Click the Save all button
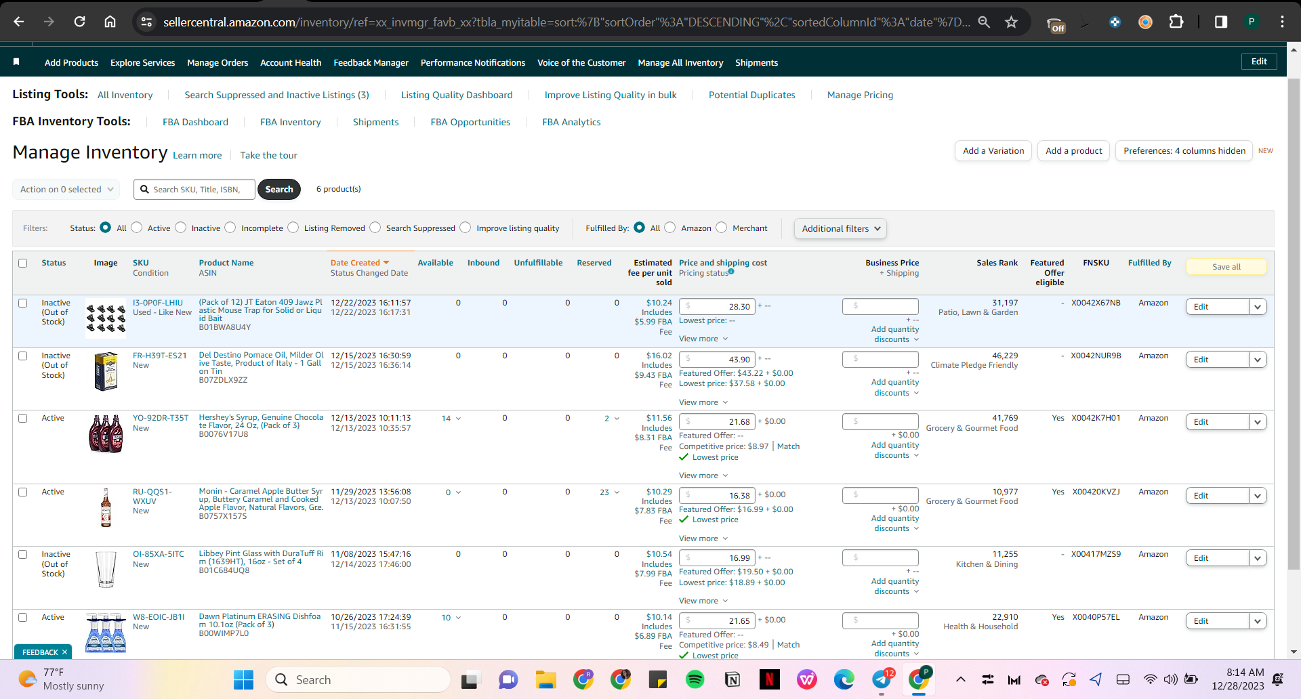This screenshot has height=699, width=1301. click(x=1226, y=267)
